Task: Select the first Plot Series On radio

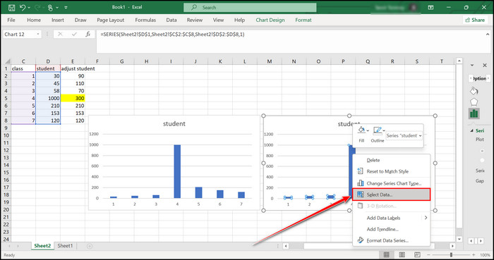Action: tap(482, 151)
